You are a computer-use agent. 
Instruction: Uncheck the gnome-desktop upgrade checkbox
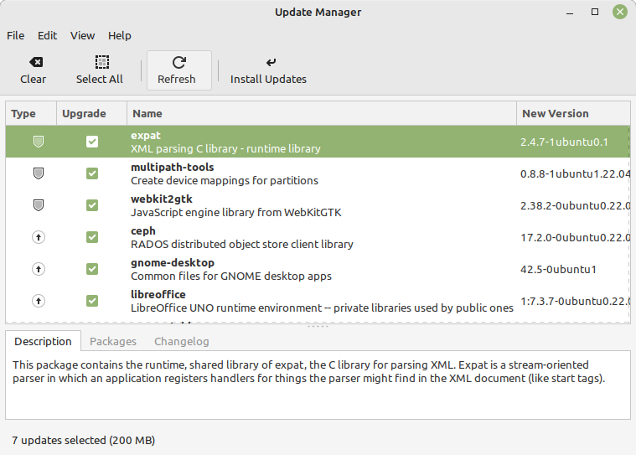click(92, 269)
